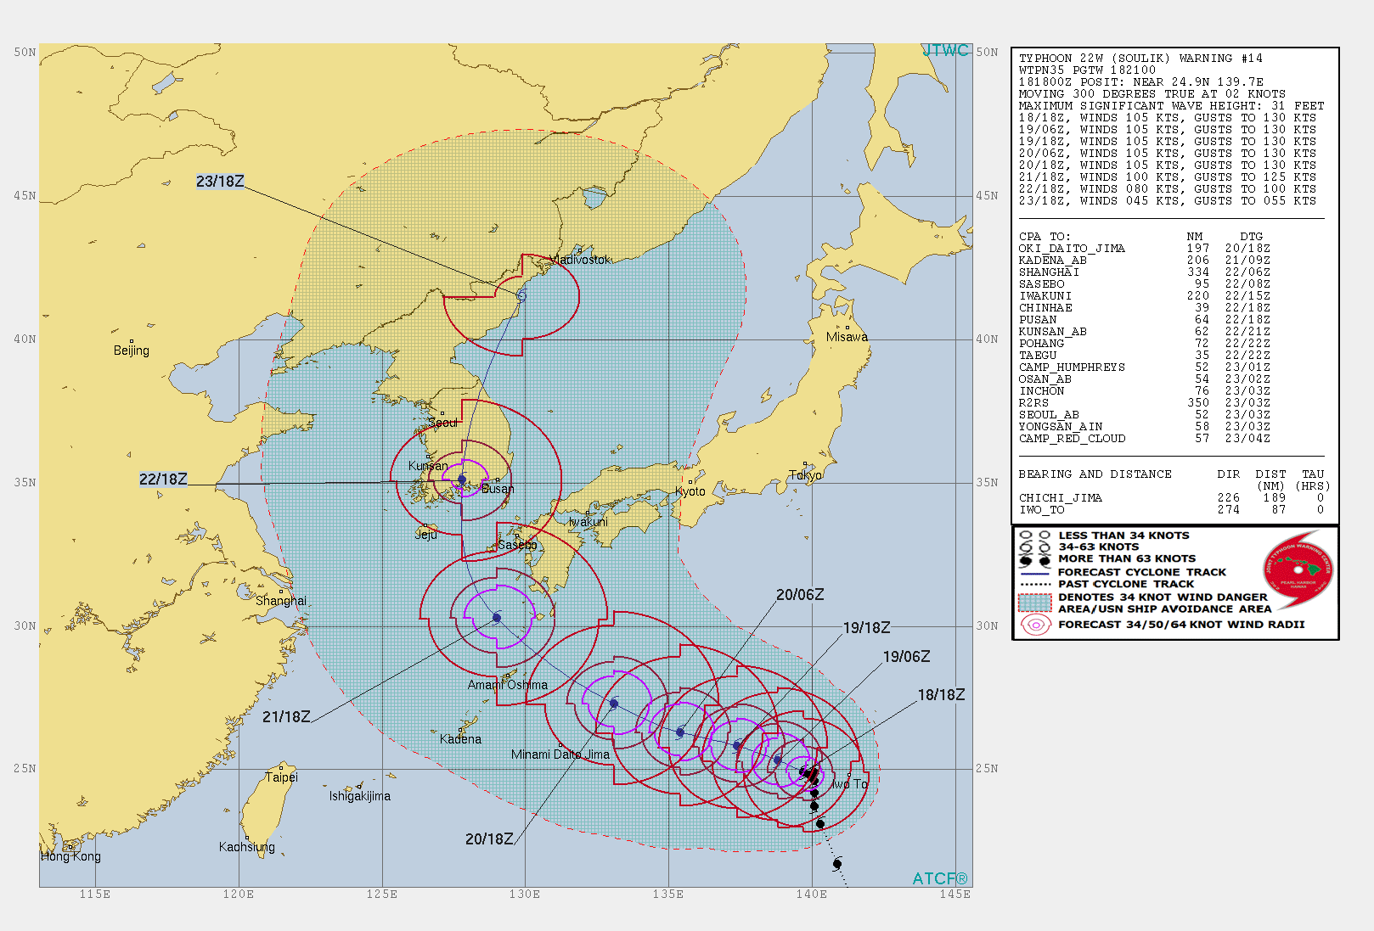Click the Minami Daito Jima label
1374x931 pixels.
point(560,754)
